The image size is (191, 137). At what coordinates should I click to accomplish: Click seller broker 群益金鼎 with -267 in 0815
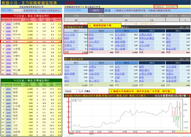click(x=120, y=74)
